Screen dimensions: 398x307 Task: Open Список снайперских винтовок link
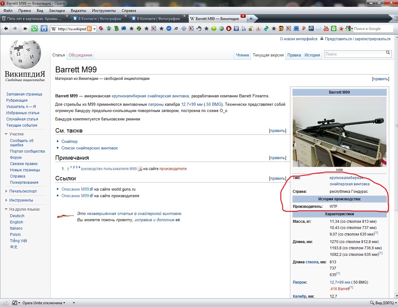coord(90,148)
